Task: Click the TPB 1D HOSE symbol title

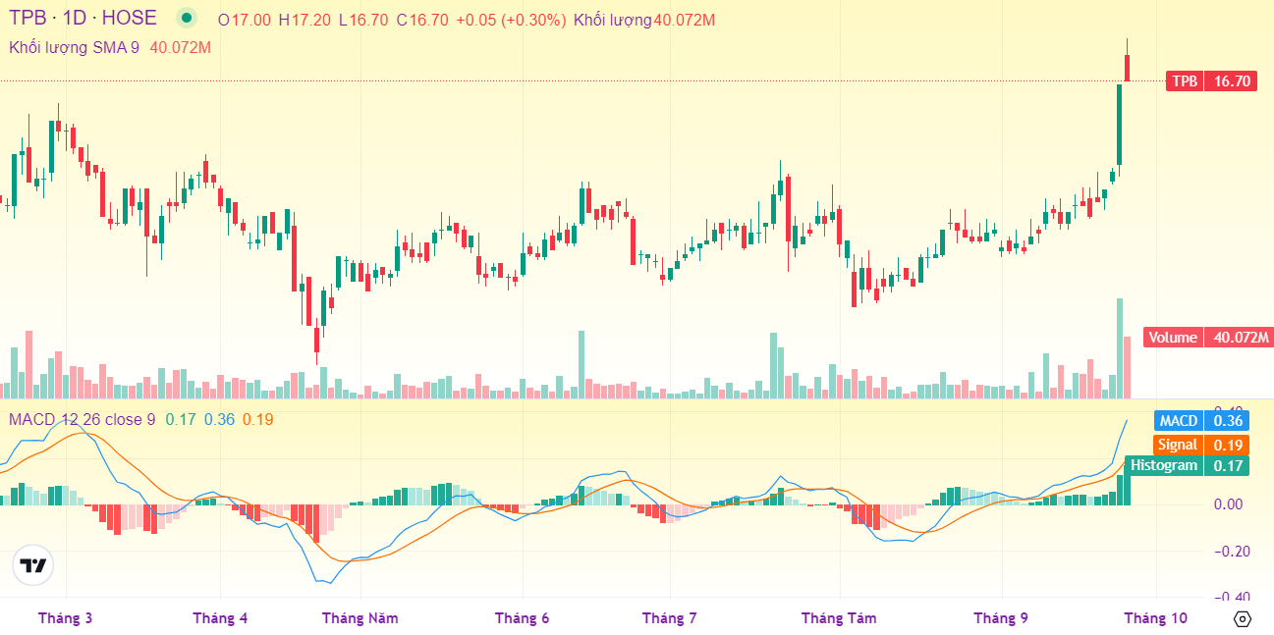Action: tap(83, 18)
